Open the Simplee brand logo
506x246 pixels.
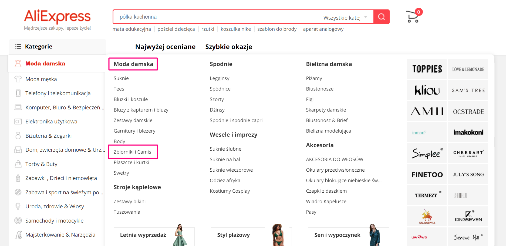coord(427,153)
